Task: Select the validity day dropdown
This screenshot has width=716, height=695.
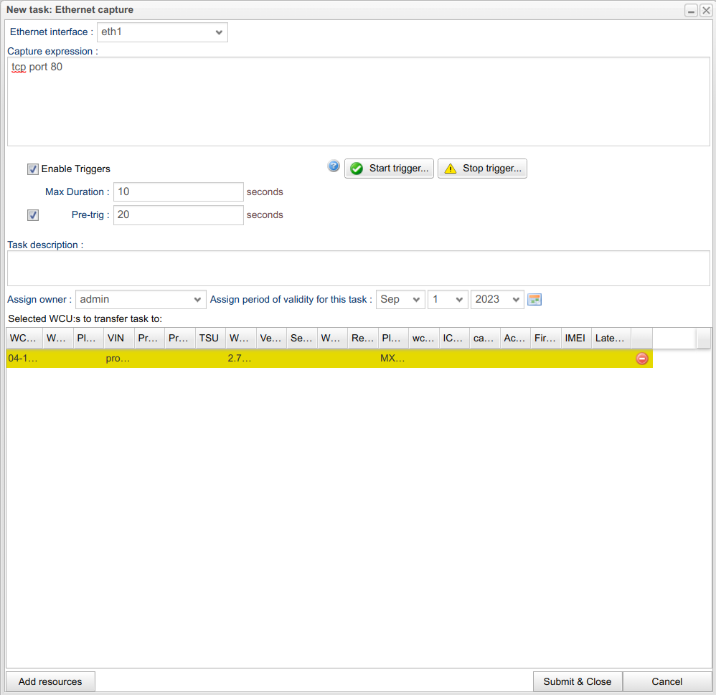Action: point(448,299)
